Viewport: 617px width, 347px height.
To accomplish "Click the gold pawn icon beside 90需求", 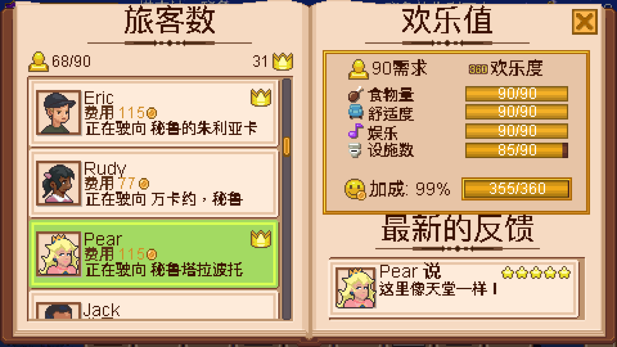I will coord(359,69).
